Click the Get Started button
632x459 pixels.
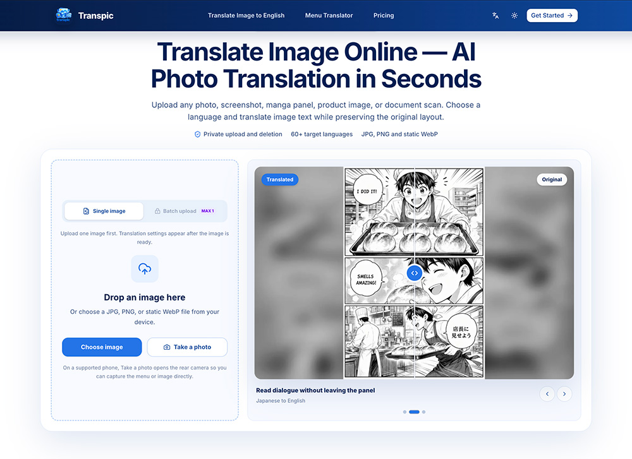point(552,15)
